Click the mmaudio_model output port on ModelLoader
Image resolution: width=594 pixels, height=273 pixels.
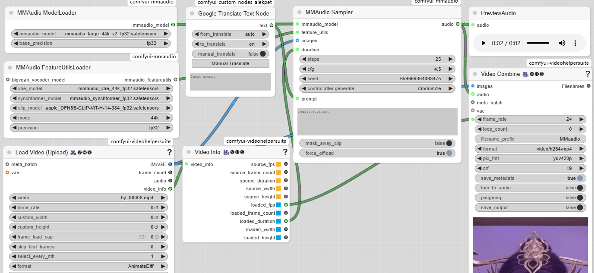pyautogui.click(x=173, y=25)
